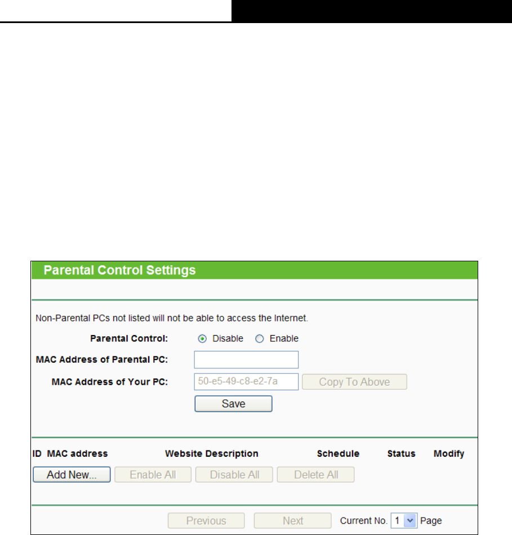
Task: Go to the Next page
Action: click(x=292, y=521)
